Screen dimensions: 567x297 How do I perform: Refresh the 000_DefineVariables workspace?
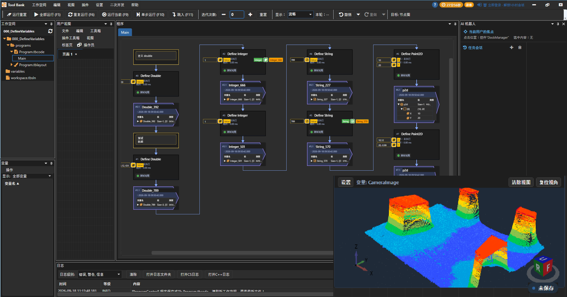(50, 31)
